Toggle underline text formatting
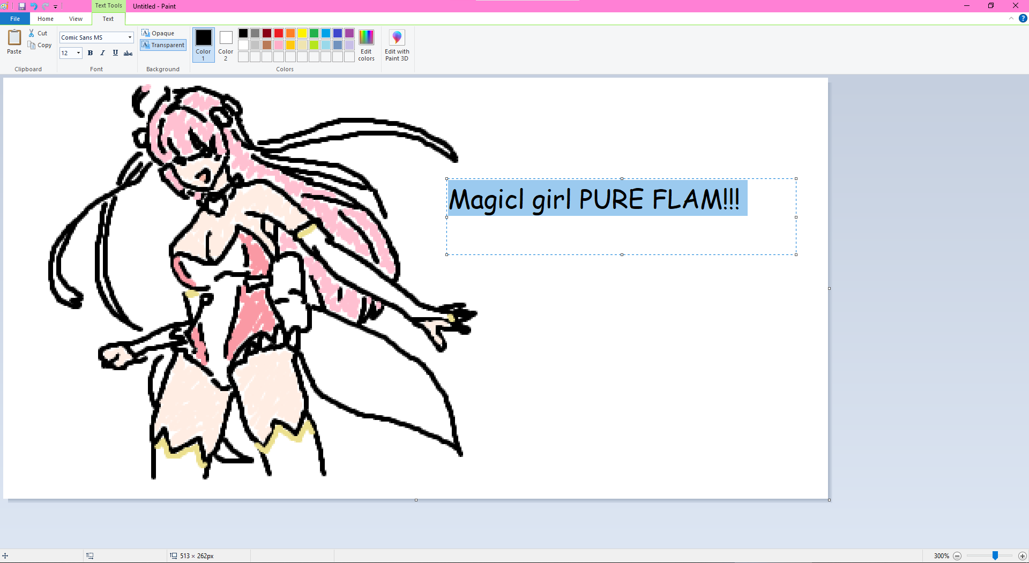 [115, 53]
